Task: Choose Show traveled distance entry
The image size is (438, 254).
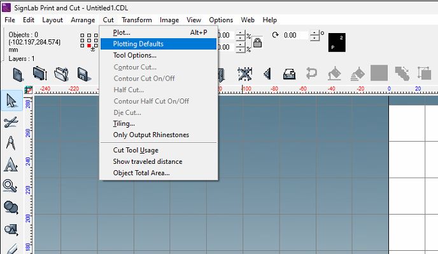Action: point(159,161)
